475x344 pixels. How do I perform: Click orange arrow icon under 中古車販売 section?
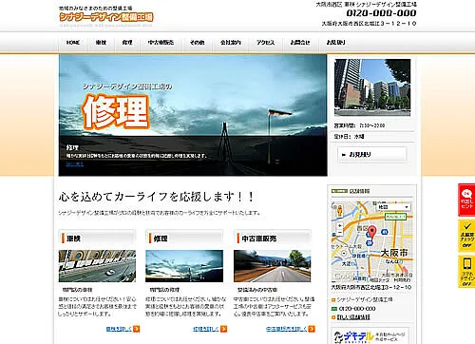312,329
